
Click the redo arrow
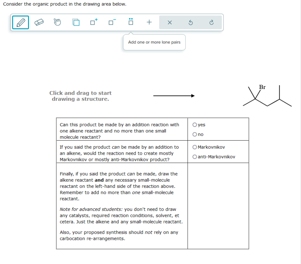[211, 22]
